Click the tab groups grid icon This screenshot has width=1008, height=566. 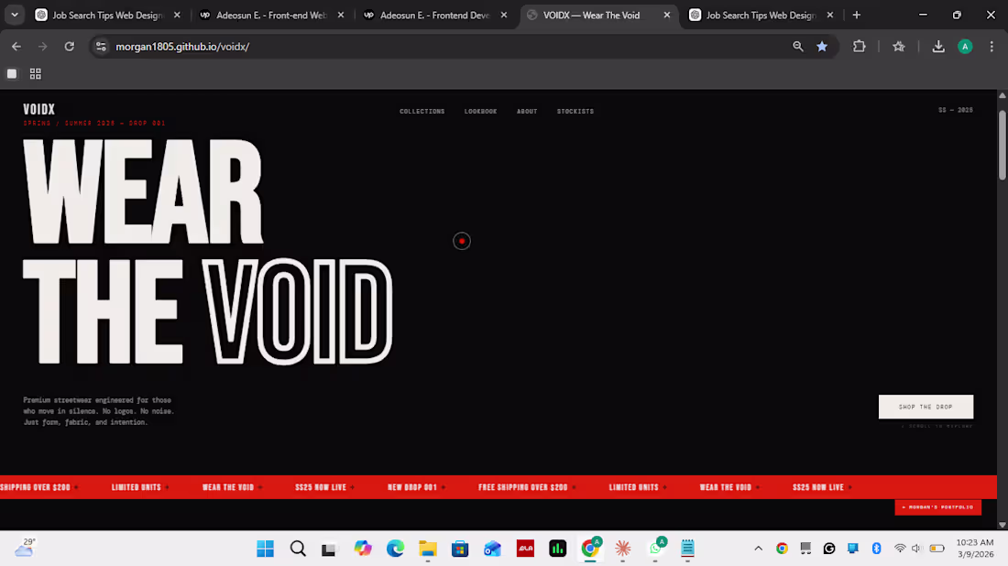pos(35,73)
